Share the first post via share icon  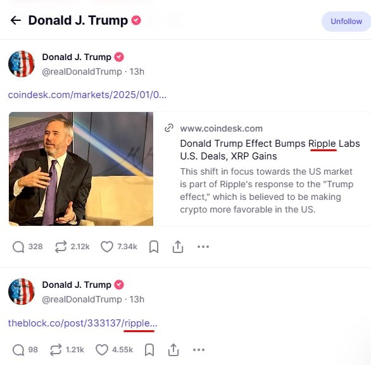point(178,247)
